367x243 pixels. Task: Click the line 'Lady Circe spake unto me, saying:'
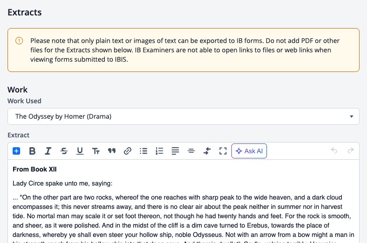(x=63, y=183)
